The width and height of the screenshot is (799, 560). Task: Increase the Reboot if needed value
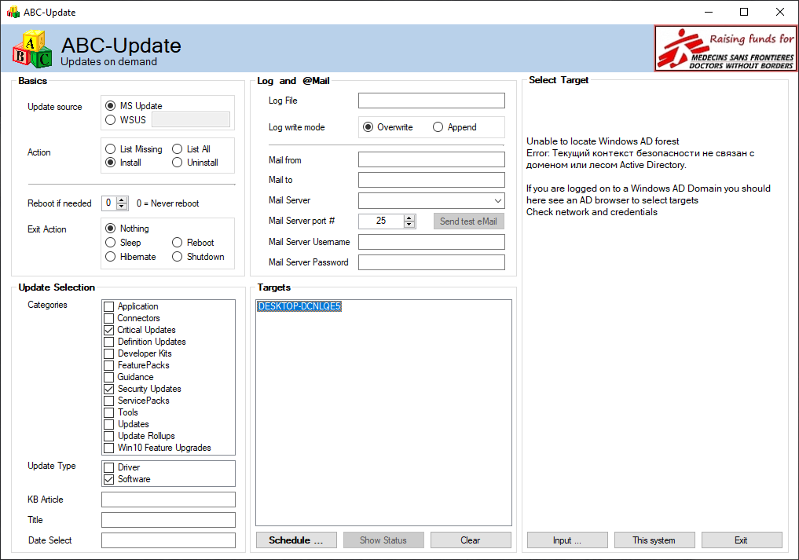(x=122, y=200)
